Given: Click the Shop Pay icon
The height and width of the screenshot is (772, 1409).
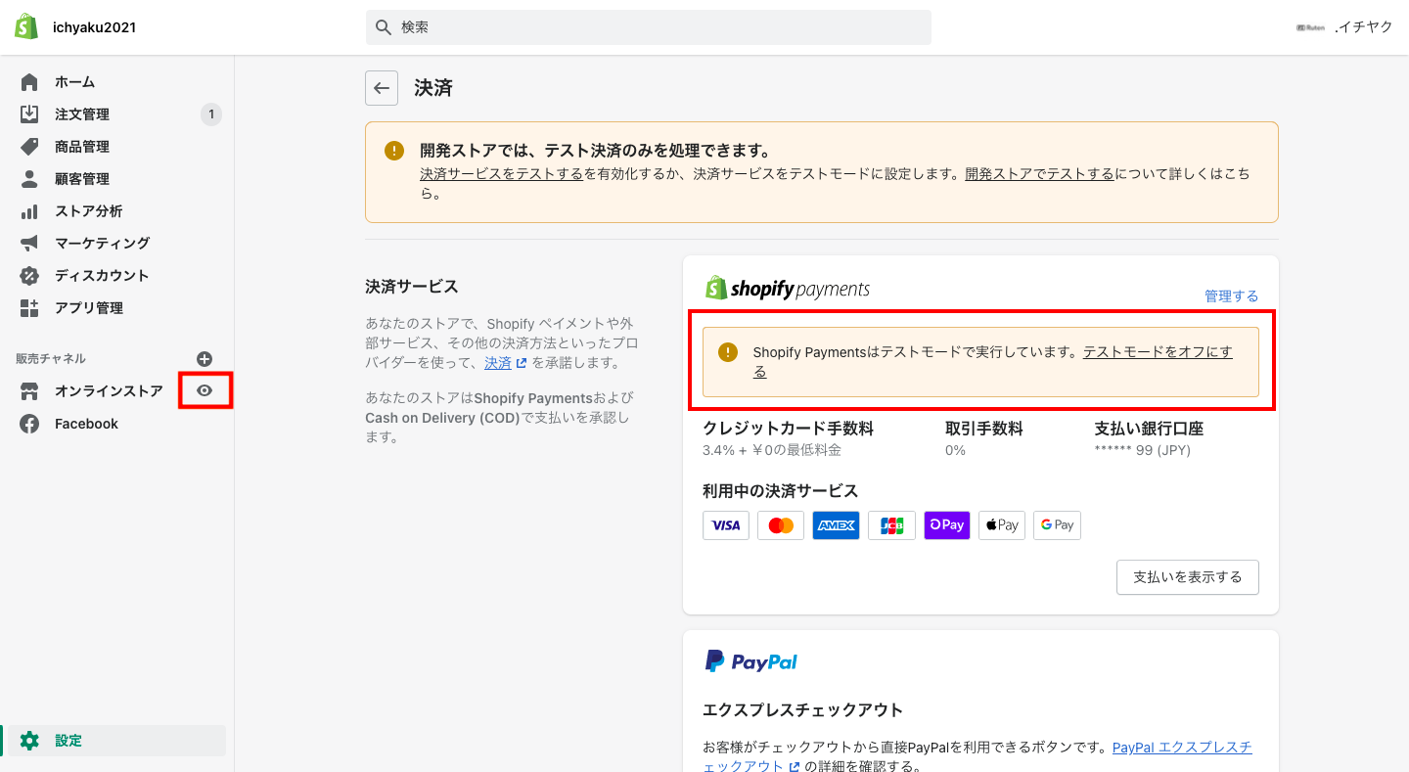Looking at the screenshot, I should click(947, 525).
